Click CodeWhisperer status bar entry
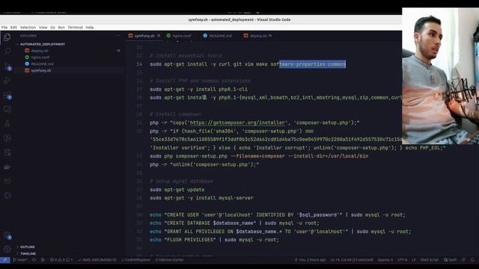 pos(136,260)
